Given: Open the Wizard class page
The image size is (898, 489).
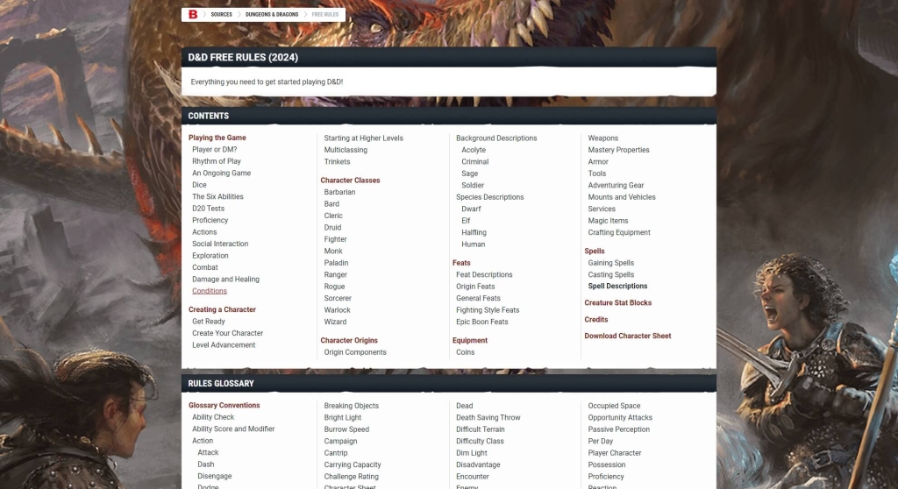Looking at the screenshot, I should point(335,322).
